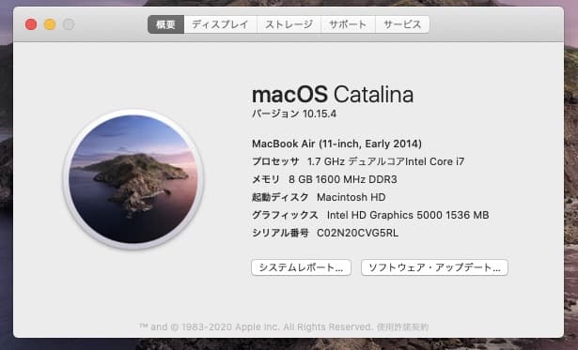
Task: Open the ディスプレイ tab
Action: pyautogui.click(x=221, y=24)
